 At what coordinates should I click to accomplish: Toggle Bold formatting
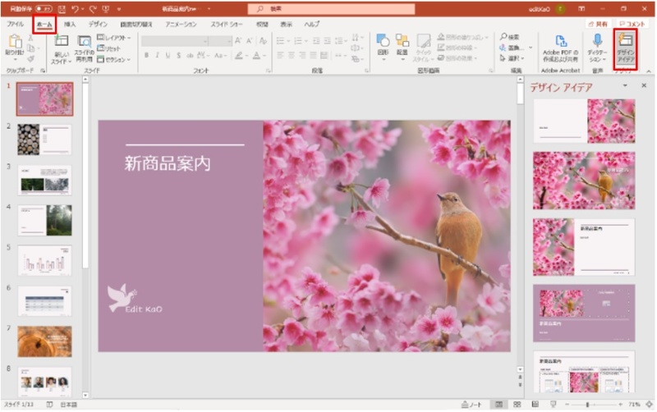click(x=146, y=55)
